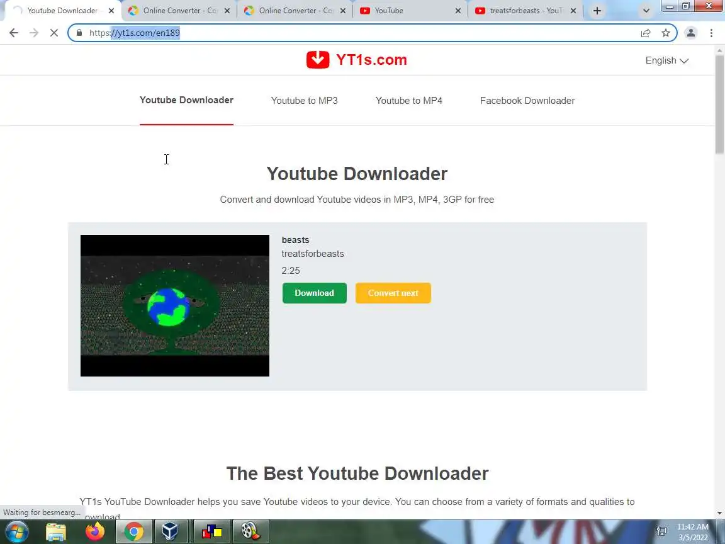Image resolution: width=725 pixels, height=544 pixels.
Task: Open the Chrome profile avatar
Action: pyautogui.click(x=691, y=33)
